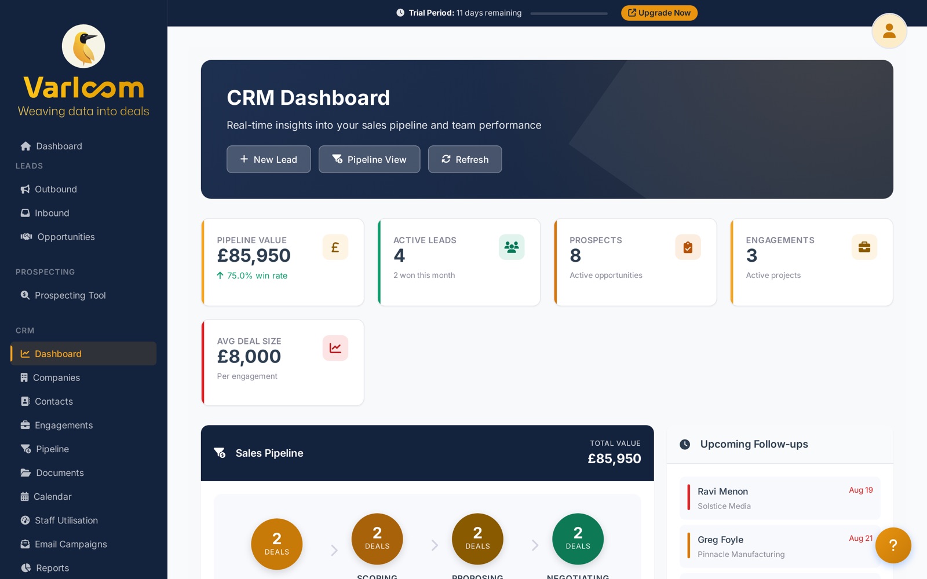Click the pound sign Pipeline Value icon
This screenshot has width=927, height=579.
335,247
